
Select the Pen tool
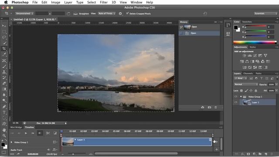pos(4,106)
